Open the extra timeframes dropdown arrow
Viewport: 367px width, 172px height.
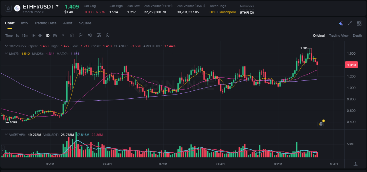pos(63,35)
